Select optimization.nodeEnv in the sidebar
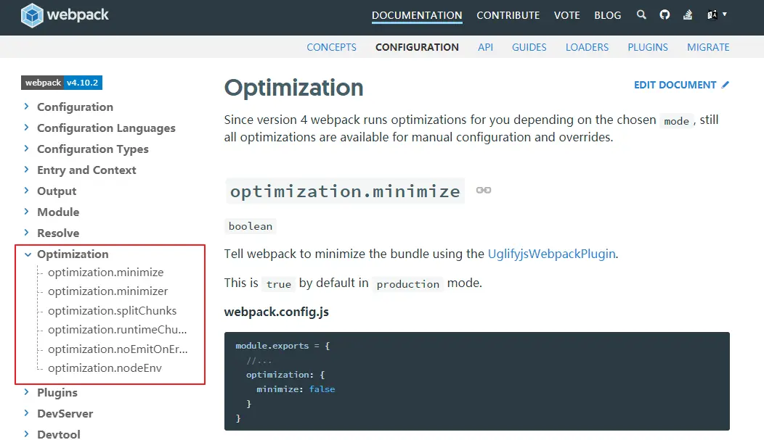This screenshot has height=440, width=764. pyautogui.click(x=107, y=368)
